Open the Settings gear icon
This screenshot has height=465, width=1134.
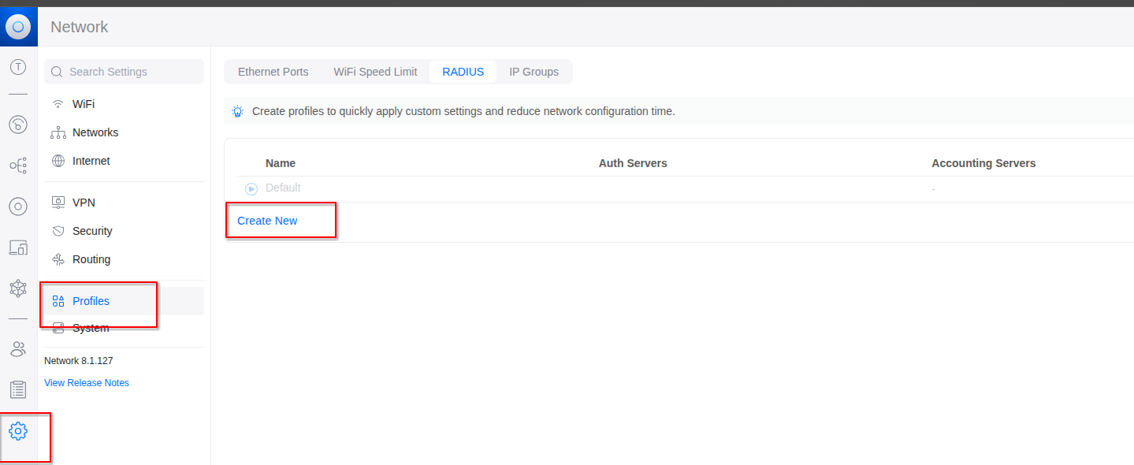point(18,431)
